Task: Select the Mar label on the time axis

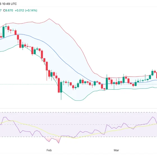Action: click(x=116, y=150)
